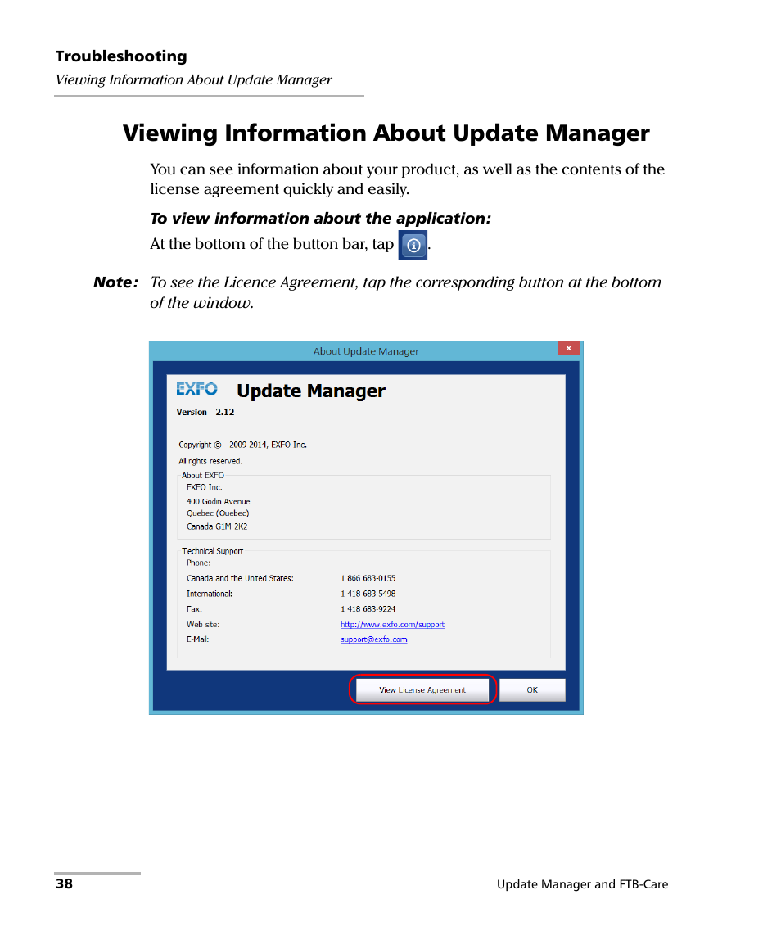
Task: Click OK in About Update Manager
Action: [x=532, y=689]
